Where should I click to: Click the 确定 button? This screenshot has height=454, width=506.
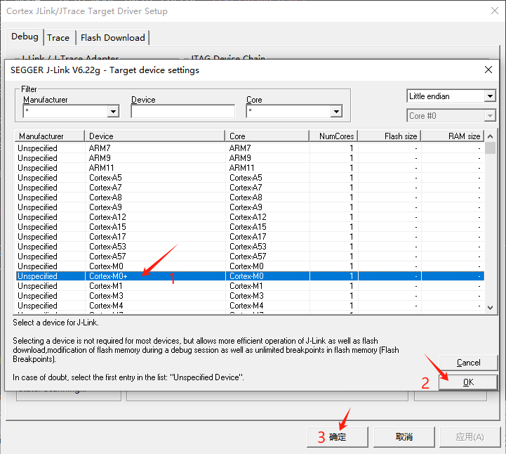coord(338,437)
